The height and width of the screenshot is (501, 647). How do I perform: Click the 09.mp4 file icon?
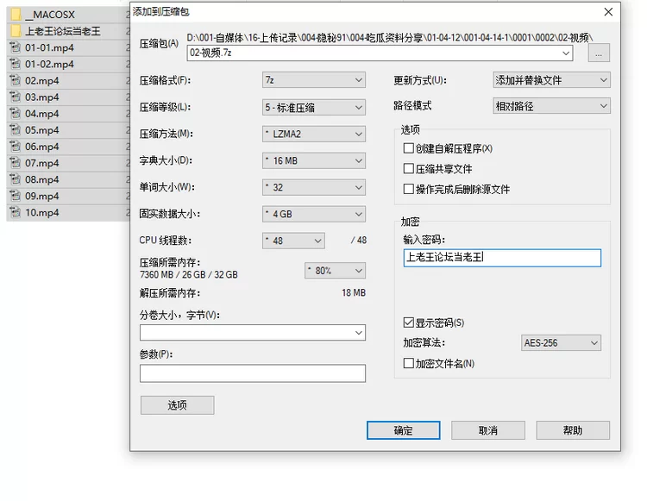tap(16, 196)
